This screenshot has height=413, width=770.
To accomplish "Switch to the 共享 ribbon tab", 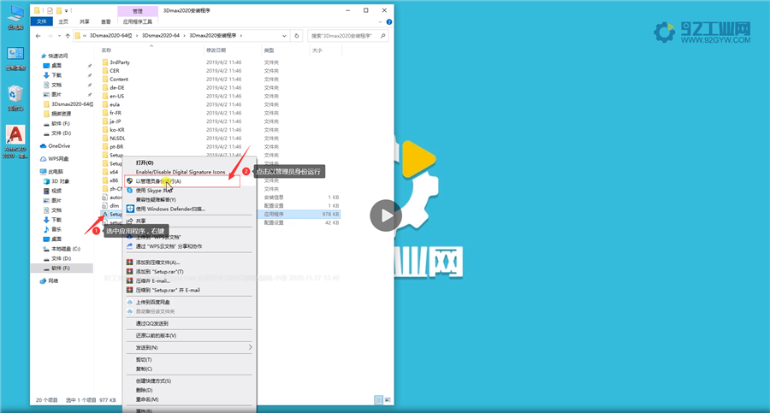I will pos(85,21).
